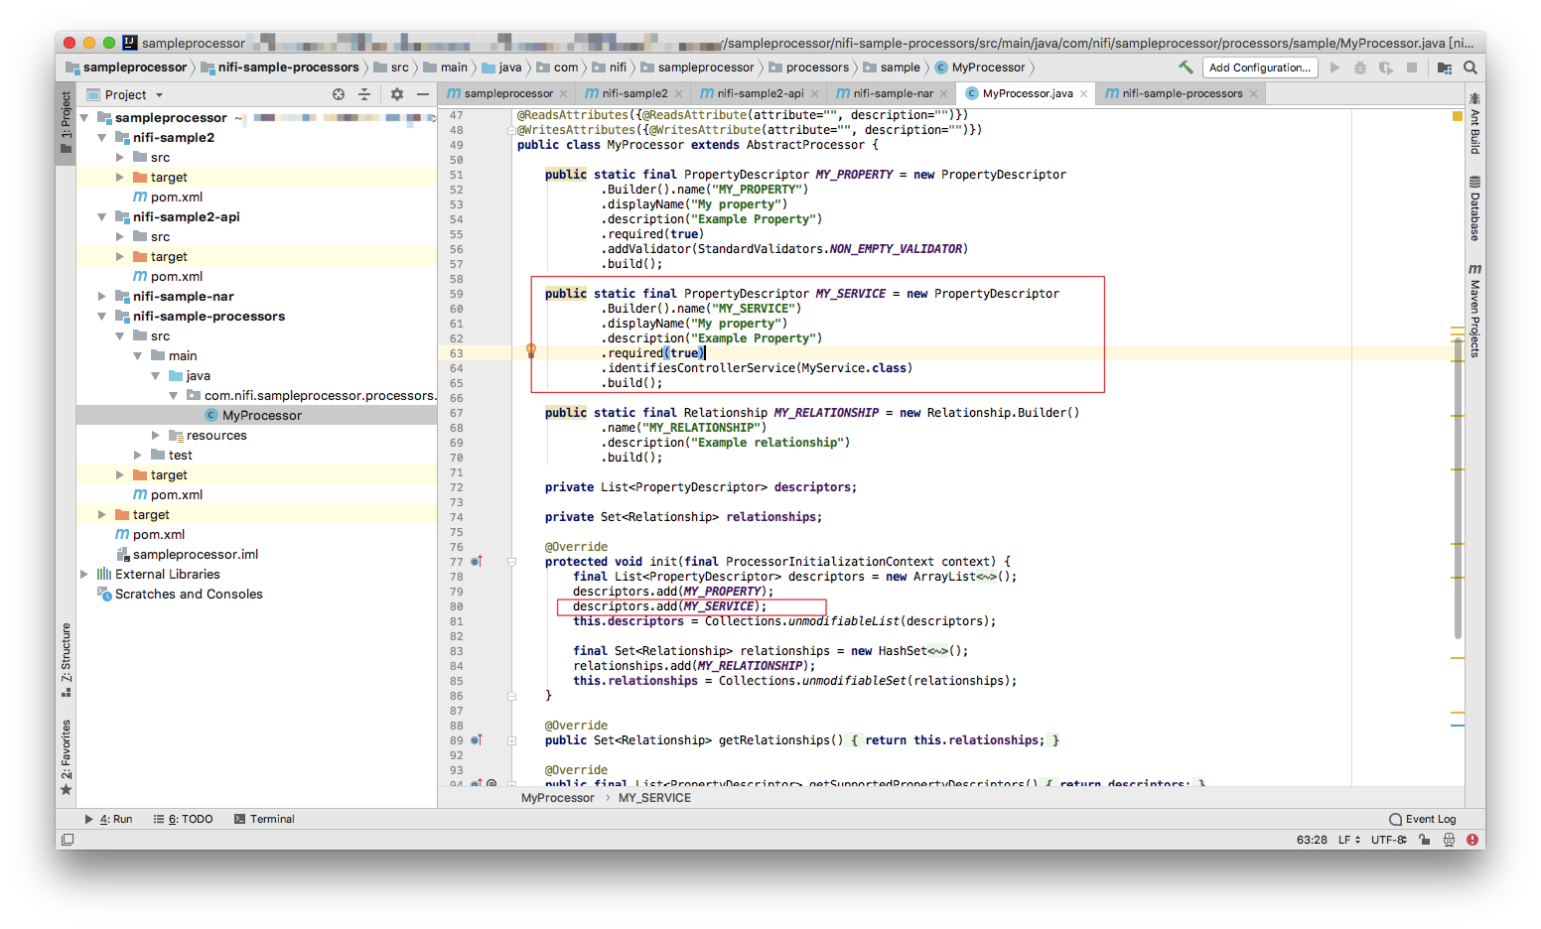This screenshot has height=929, width=1541.
Task: Click the scroll-from-source target icon
Action: tap(339, 94)
